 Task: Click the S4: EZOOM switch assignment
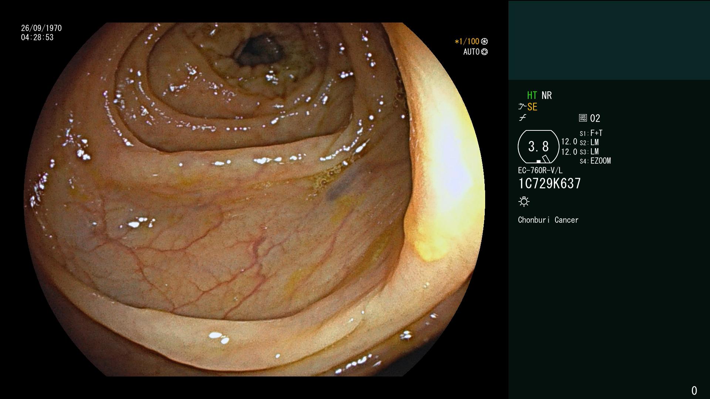595,161
